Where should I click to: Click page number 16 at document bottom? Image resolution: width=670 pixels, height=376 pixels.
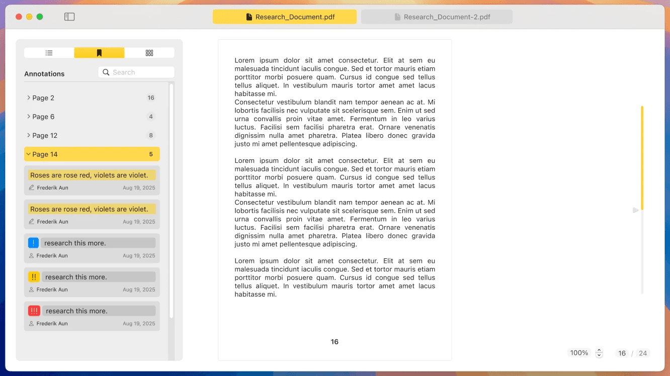click(334, 342)
